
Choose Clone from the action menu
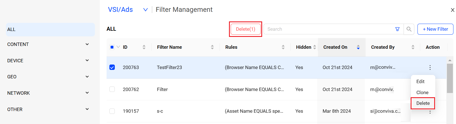[422, 92]
